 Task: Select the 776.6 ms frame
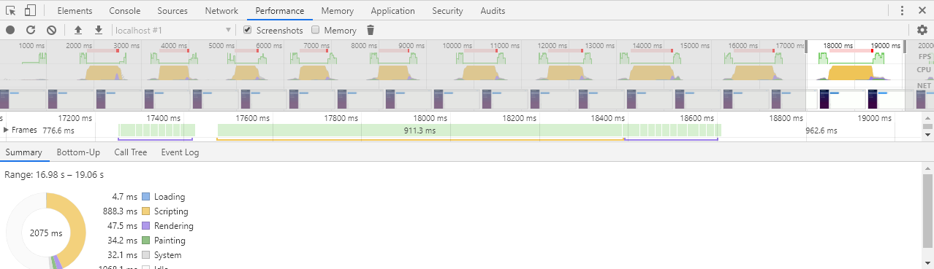tap(58, 130)
